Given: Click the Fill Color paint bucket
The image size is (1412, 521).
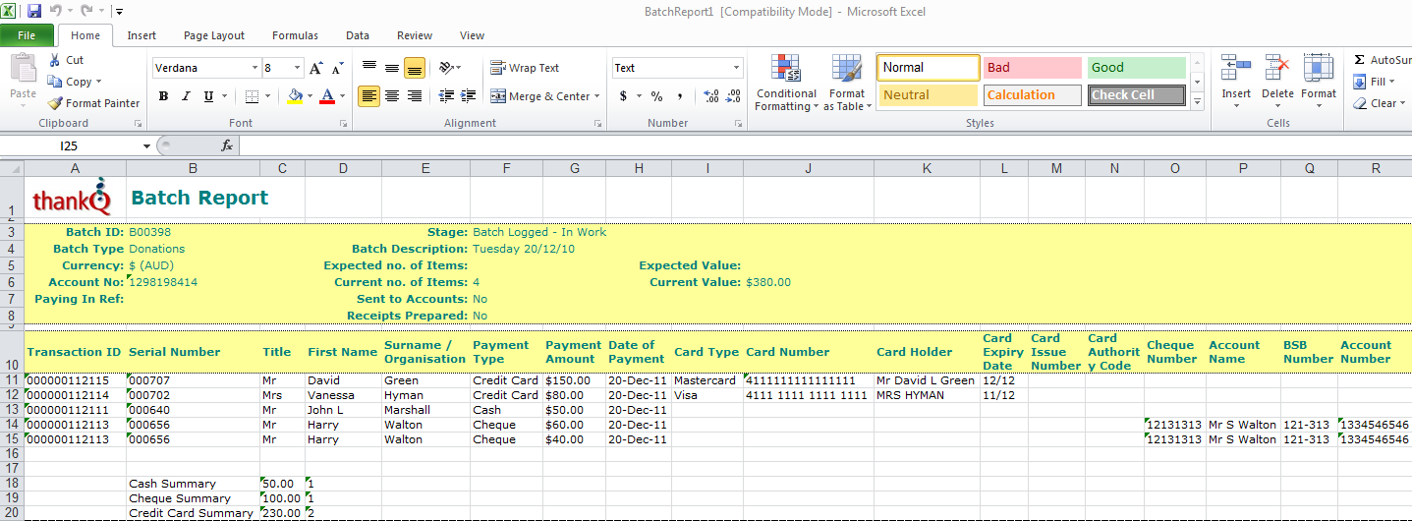Looking at the screenshot, I should click(294, 96).
